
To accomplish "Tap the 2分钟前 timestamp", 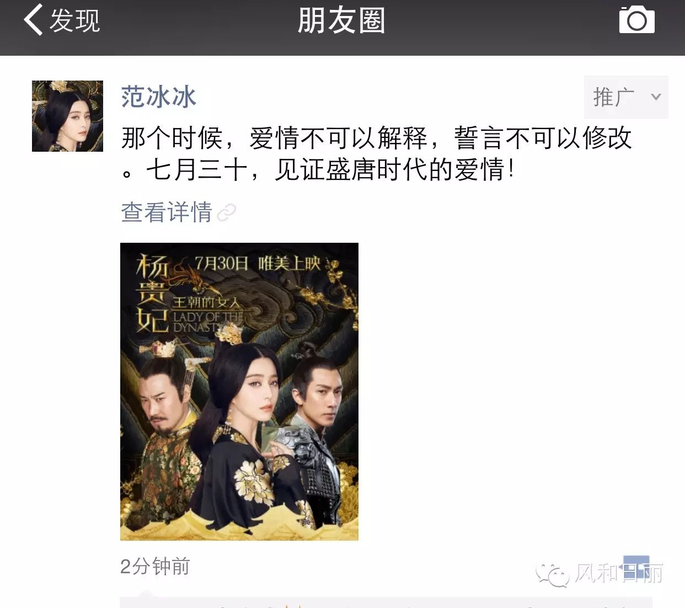I will (155, 566).
